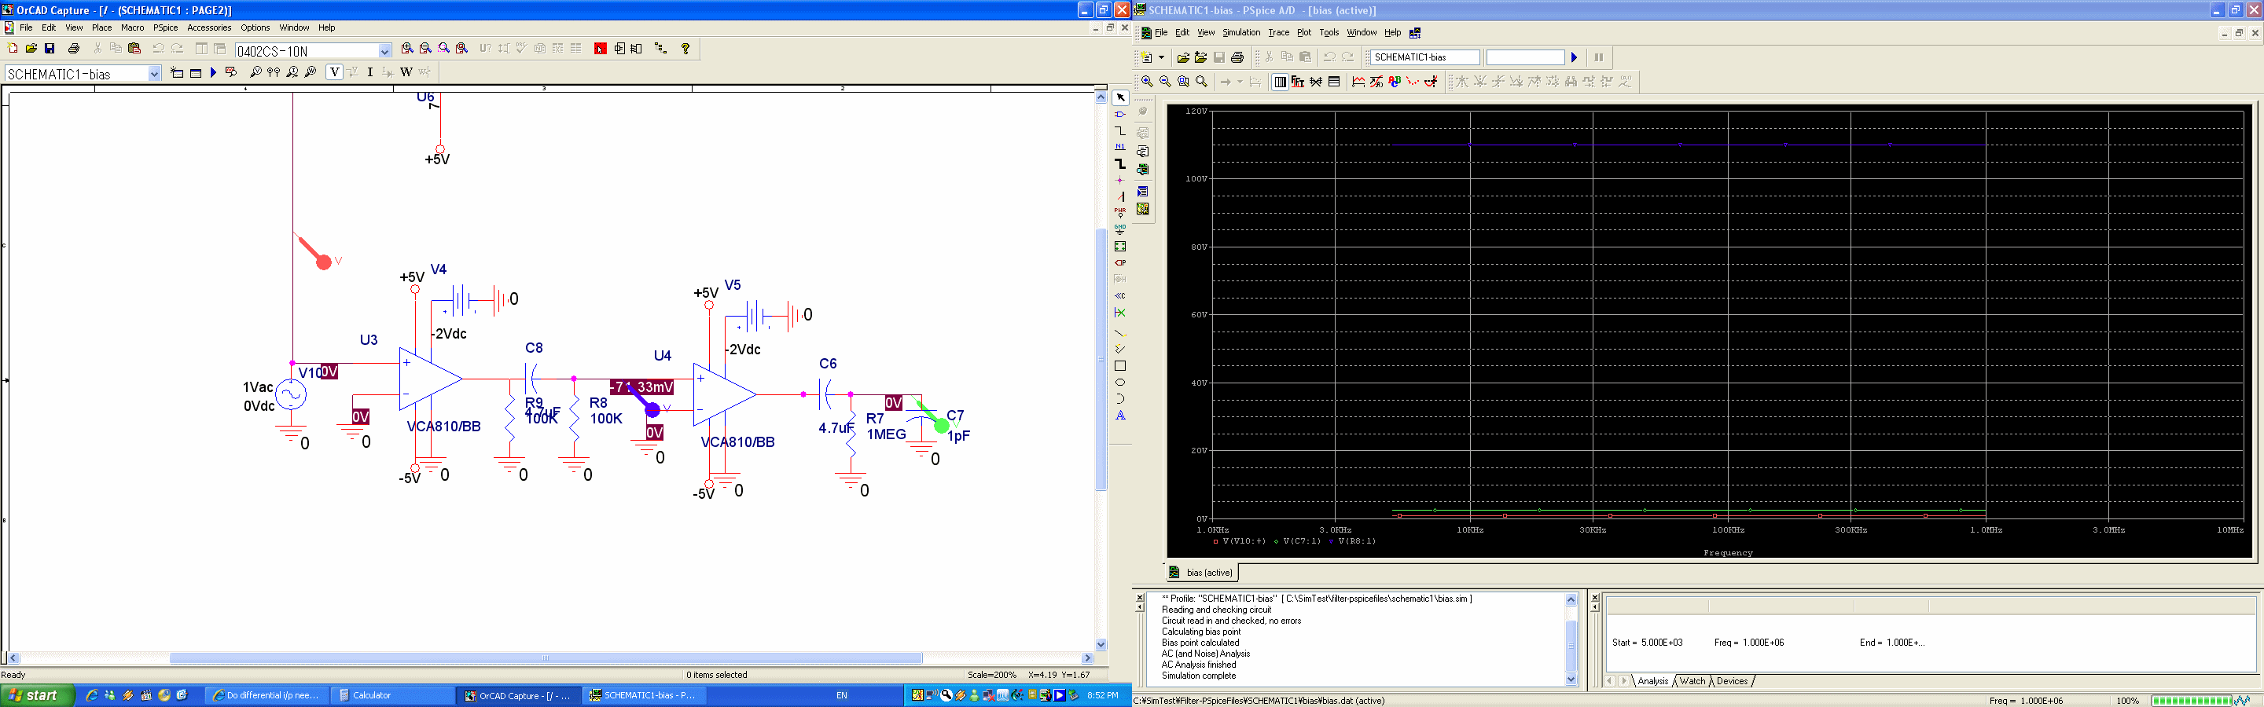Click New document icon in OrCAD Capture
Image resolution: width=2264 pixels, height=707 pixels.
(x=13, y=48)
